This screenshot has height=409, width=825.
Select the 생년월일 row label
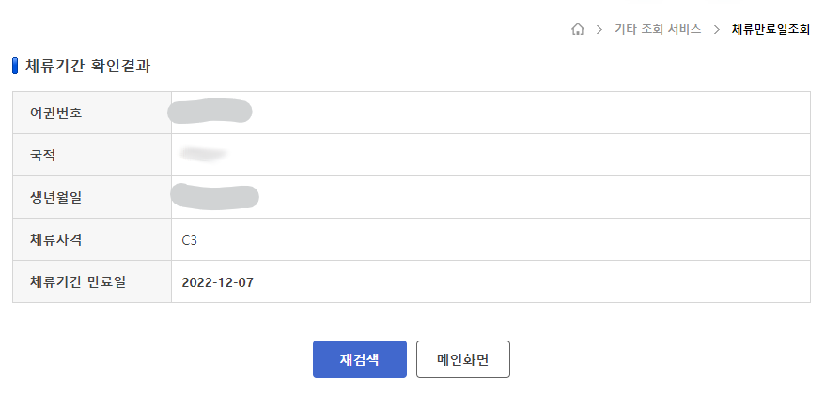click(x=56, y=197)
